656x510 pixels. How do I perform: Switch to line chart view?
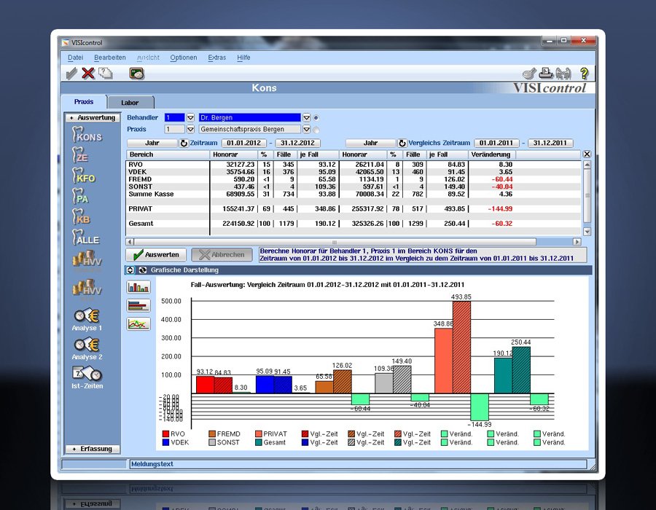click(138, 324)
